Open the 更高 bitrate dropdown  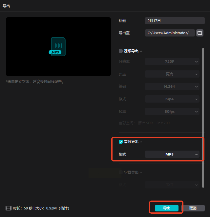pyautogui.click(x=172, y=74)
